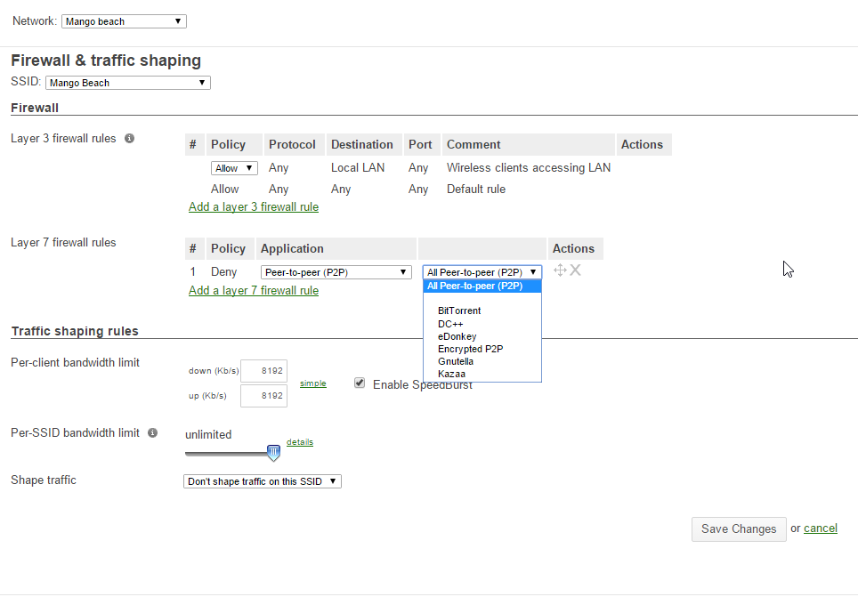Click the Deny policy text in rule 1
This screenshot has width=858, height=597.
[x=223, y=272]
